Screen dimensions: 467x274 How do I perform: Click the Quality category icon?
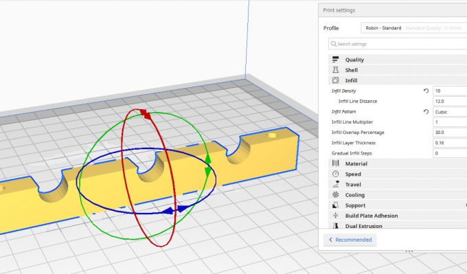click(x=335, y=60)
